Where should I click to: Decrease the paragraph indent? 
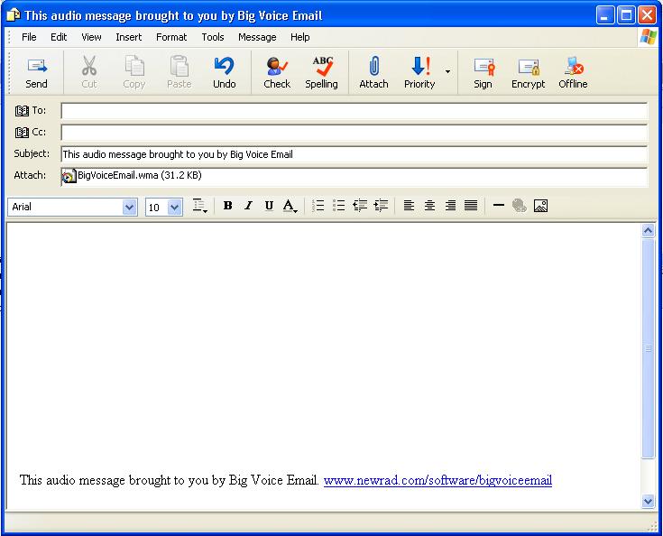[360, 206]
